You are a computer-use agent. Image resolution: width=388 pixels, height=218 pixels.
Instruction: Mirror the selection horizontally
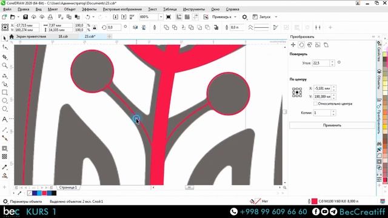pyautogui.click(x=135, y=27)
